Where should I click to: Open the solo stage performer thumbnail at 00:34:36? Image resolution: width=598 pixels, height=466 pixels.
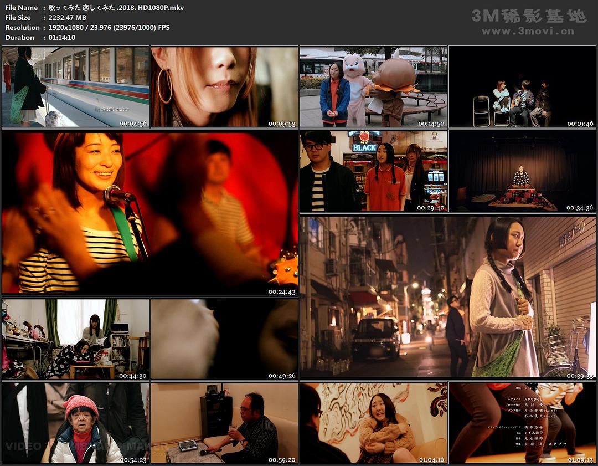[x=522, y=171]
